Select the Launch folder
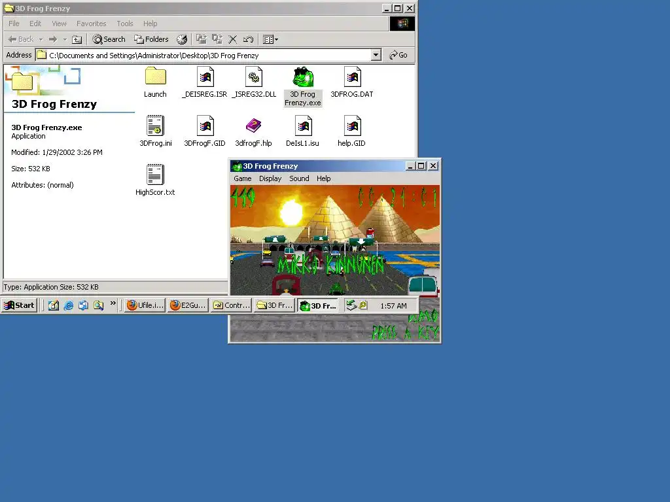Image resolution: width=670 pixels, height=502 pixels. tap(155, 82)
